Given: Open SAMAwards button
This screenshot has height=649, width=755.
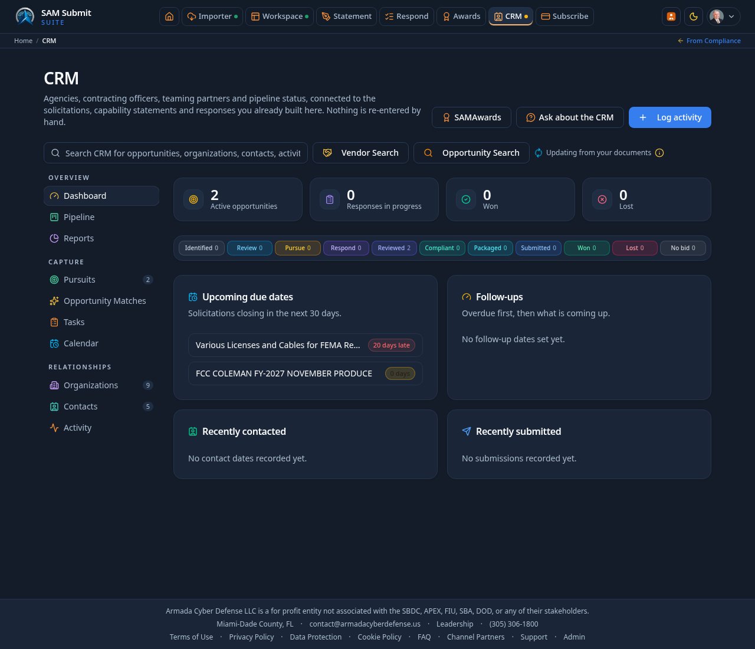Looking at the screenshot, I should [x=472, y=117].
